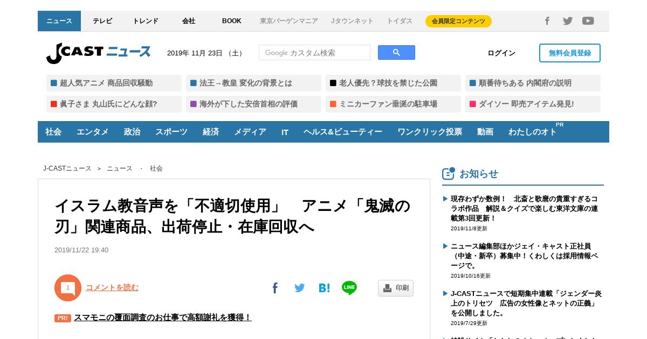
Task: Click the article headline イスラム教音声を「不適切使用」
Action: [232, 216]
